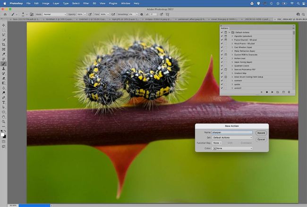The width and height of the screenshot is (307, 207).
Task: Select the Crop tool
Action: pos(4,44)
